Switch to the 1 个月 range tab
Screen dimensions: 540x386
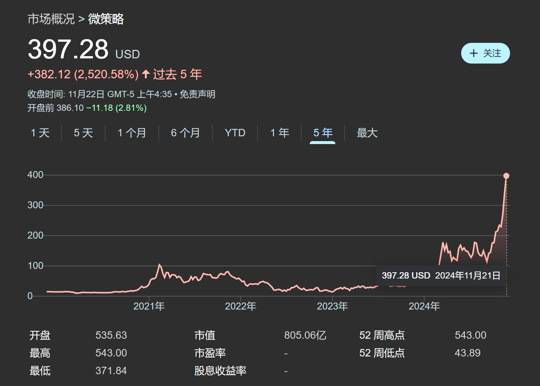(x=132, y=133)
